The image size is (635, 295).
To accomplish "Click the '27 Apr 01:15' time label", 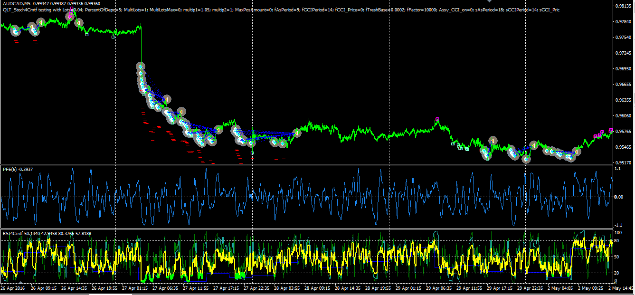I will pos(135,288).
